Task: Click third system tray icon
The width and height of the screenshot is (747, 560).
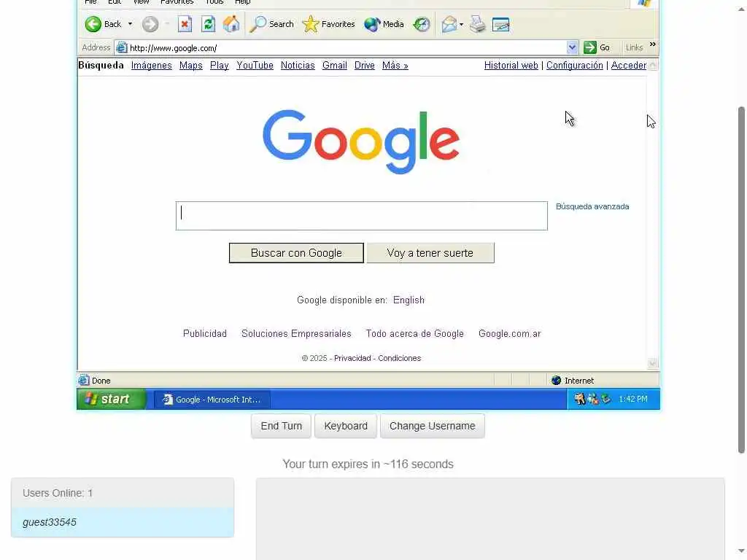Action: 606,399
